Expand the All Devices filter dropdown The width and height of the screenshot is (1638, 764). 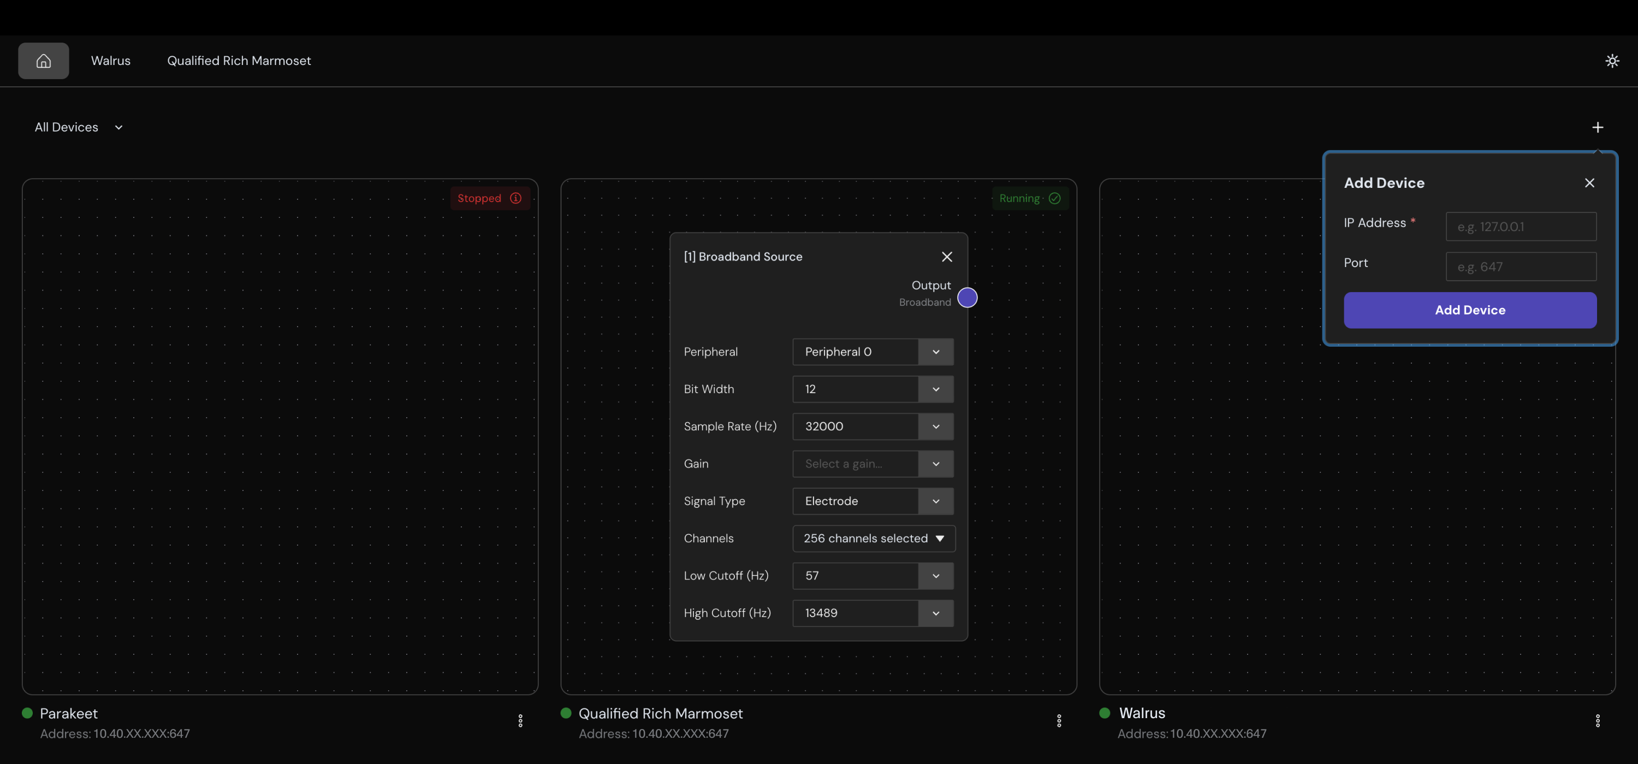click(x=79, y=127)
